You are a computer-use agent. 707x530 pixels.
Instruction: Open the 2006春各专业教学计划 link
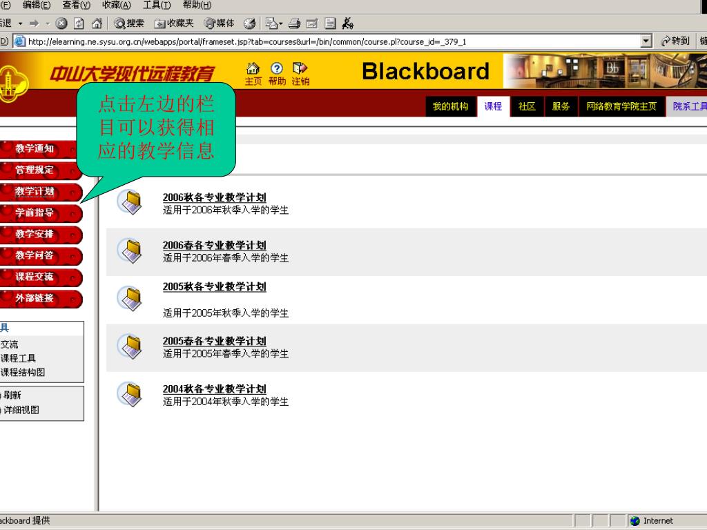[x=214, y=245]
